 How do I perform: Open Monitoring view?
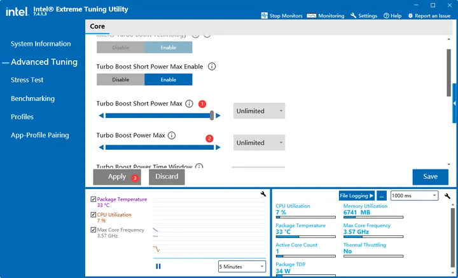point(326,16)
